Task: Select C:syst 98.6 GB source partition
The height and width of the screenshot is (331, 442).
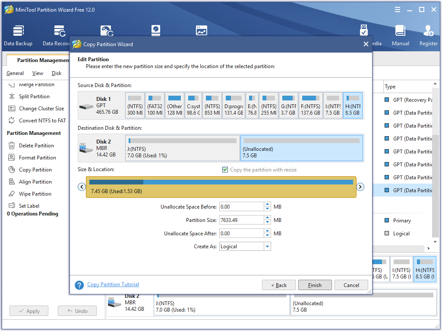Action: [x=193, y=106]
